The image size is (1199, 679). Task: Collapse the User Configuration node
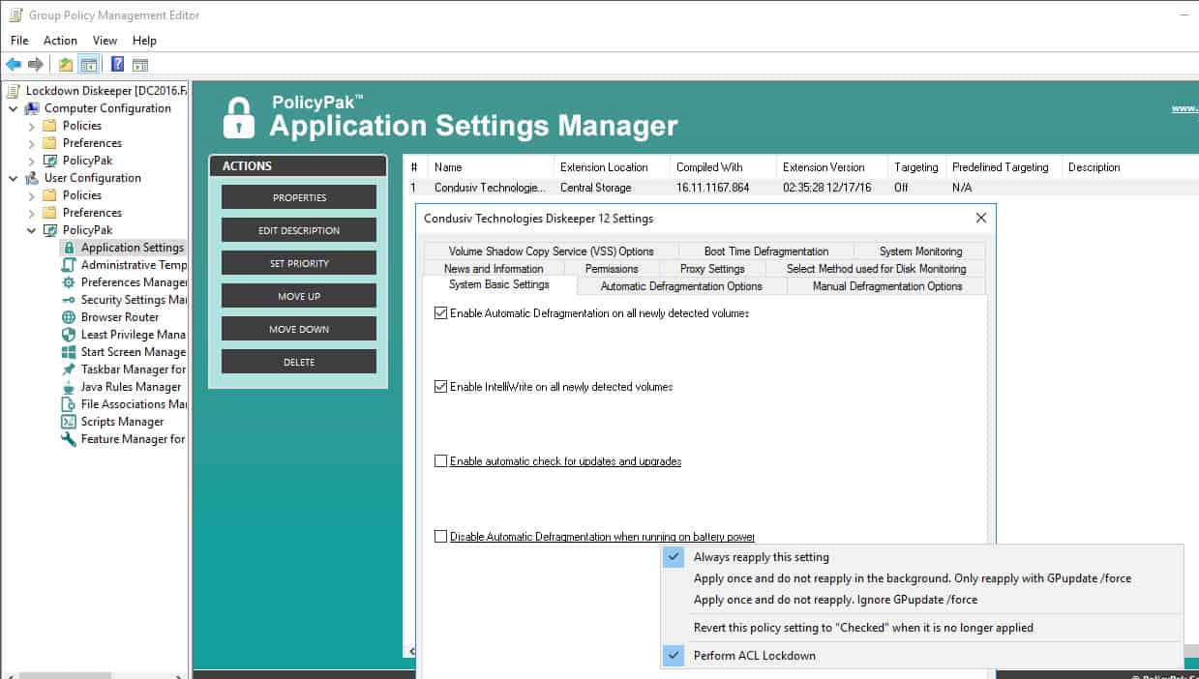pyautogui.click(x=14, y=178)
